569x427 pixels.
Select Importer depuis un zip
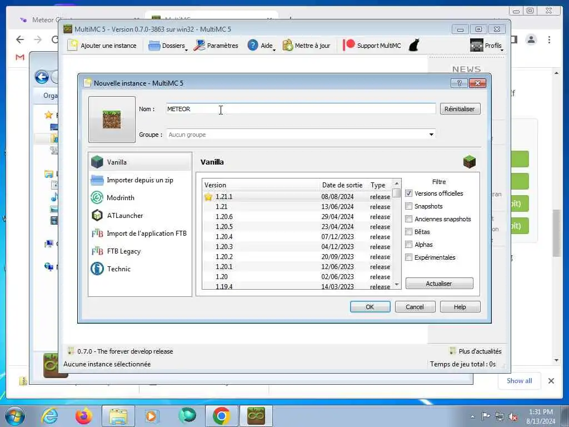[x=140, y=180]
